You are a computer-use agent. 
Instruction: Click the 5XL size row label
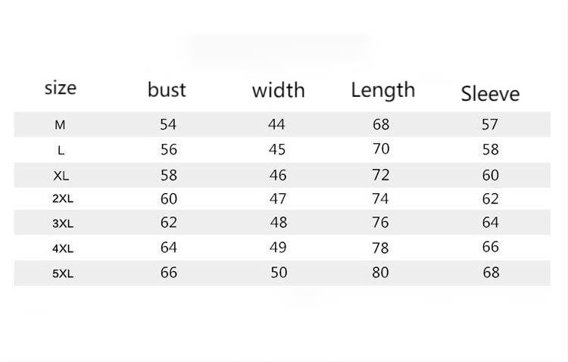(x=62, y=273)
